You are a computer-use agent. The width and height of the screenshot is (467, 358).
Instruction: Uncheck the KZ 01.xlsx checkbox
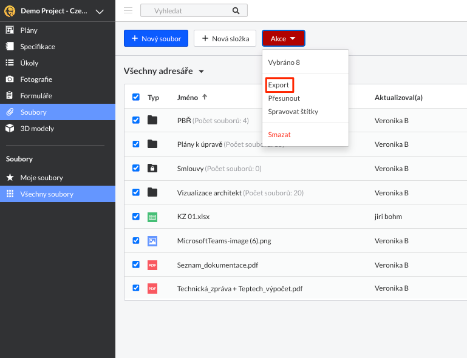(136, 217)
